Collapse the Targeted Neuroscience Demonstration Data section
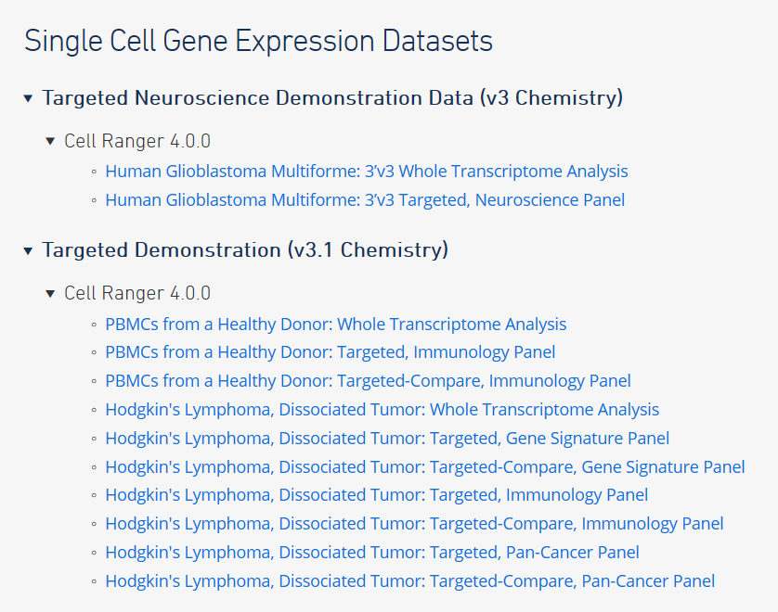Screen dimensions: 778x612 click(28, 97)
